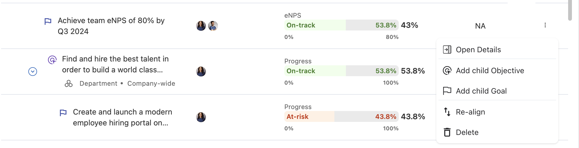
Task: Click the trash icon next to Delete
Action: pyautogui.click(x=447, y=132)
